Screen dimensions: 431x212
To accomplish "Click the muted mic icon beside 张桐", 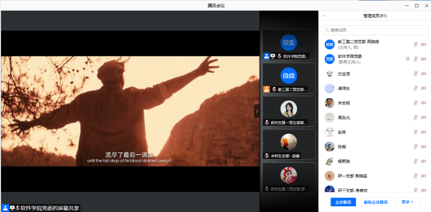I will pos(416,146).
